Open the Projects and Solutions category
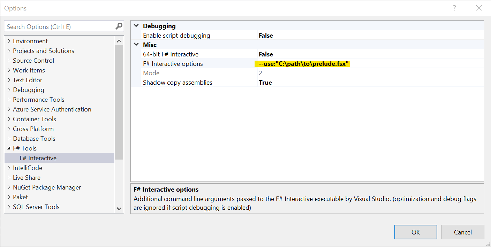 tap(43, 51)
